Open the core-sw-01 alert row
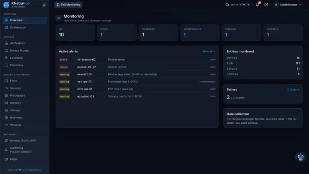Viewport: 309px width, 174px height. [137, 89]
